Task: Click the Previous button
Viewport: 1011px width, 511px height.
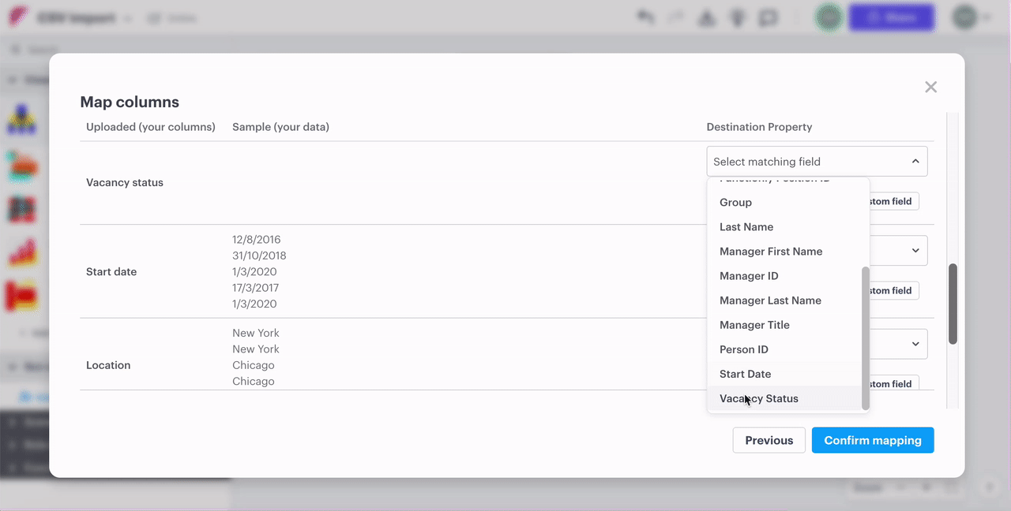Action: pyautogui.click(x=769, y=440)
